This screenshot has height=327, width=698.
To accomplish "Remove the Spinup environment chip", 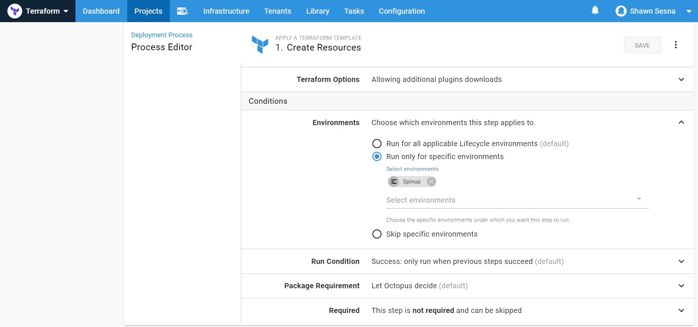I will [431, 182].
